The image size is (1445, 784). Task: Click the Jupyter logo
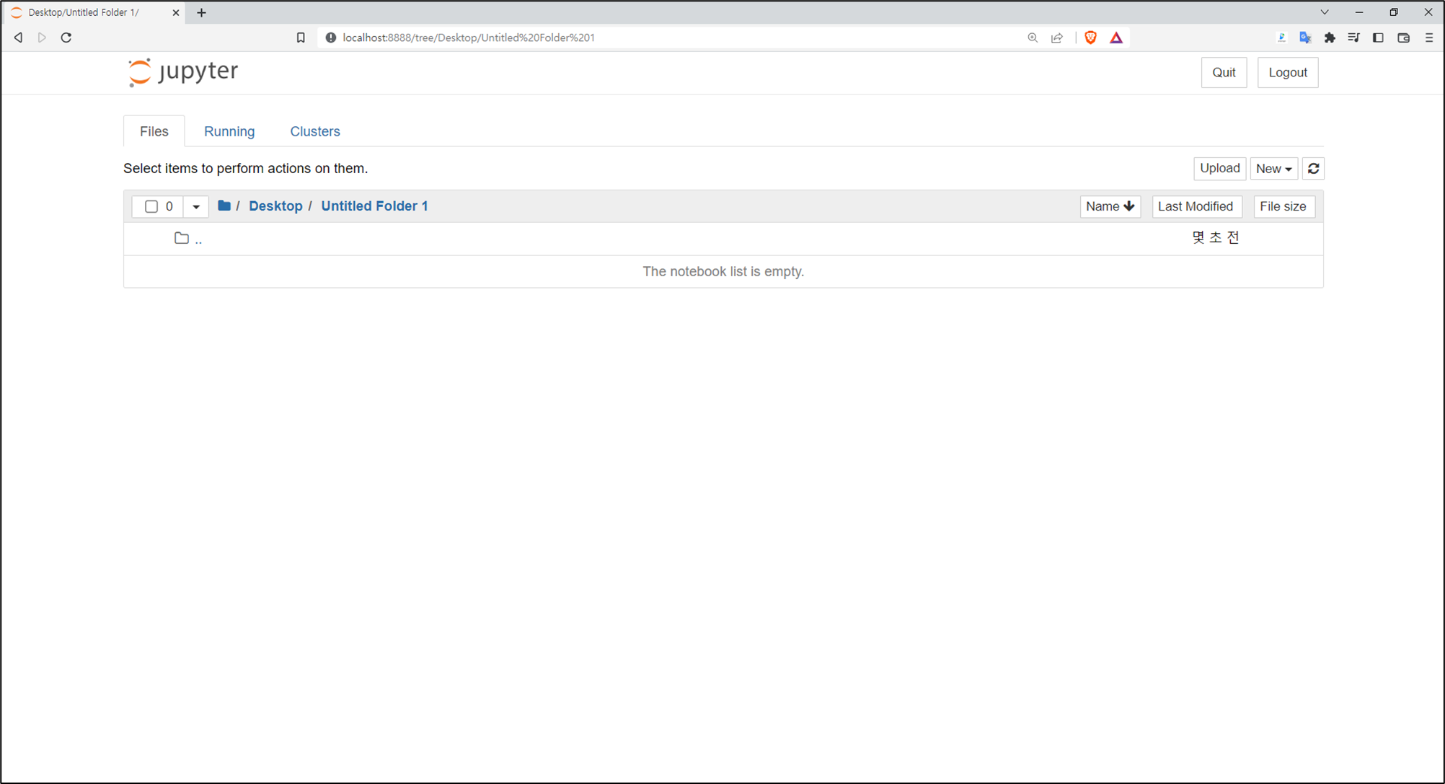(183, 71)
